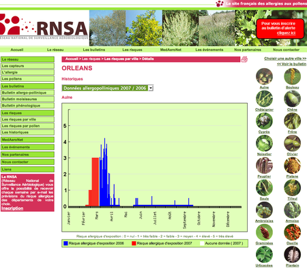
Task: Open Bulletin moisissures in the sidebar
Action: [27, 99]
